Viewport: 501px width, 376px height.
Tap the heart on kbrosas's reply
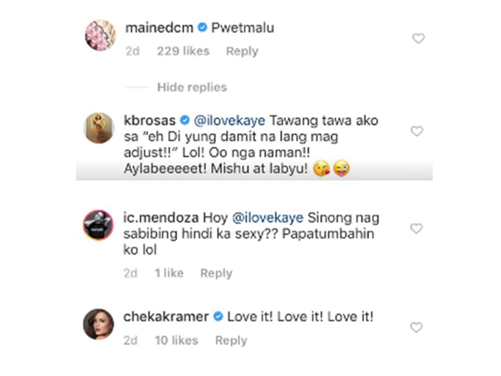[417, 131]
